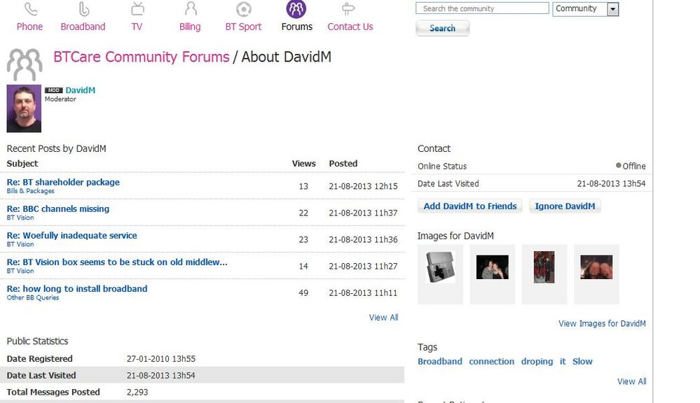The width and height of the screenshot is (700, 403).
Task: Open the Contact Us signpost icon
Action: 348,9
